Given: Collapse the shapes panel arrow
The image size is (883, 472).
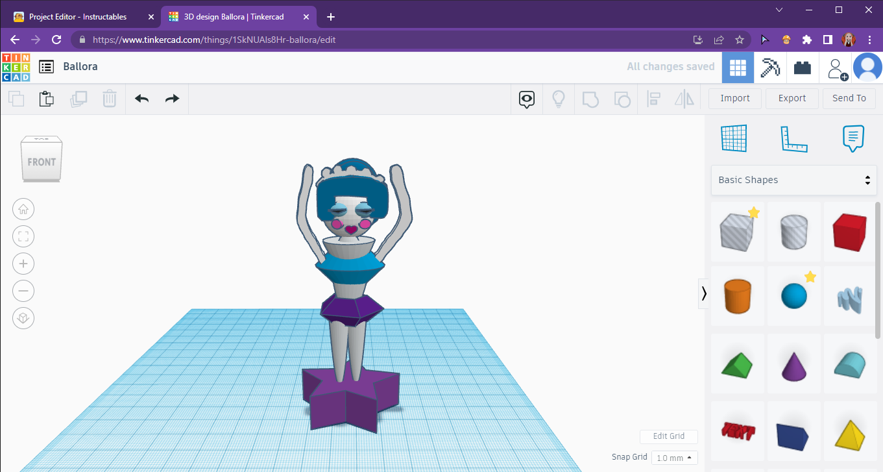Looking at the screenshot, I should click(704, 293).
